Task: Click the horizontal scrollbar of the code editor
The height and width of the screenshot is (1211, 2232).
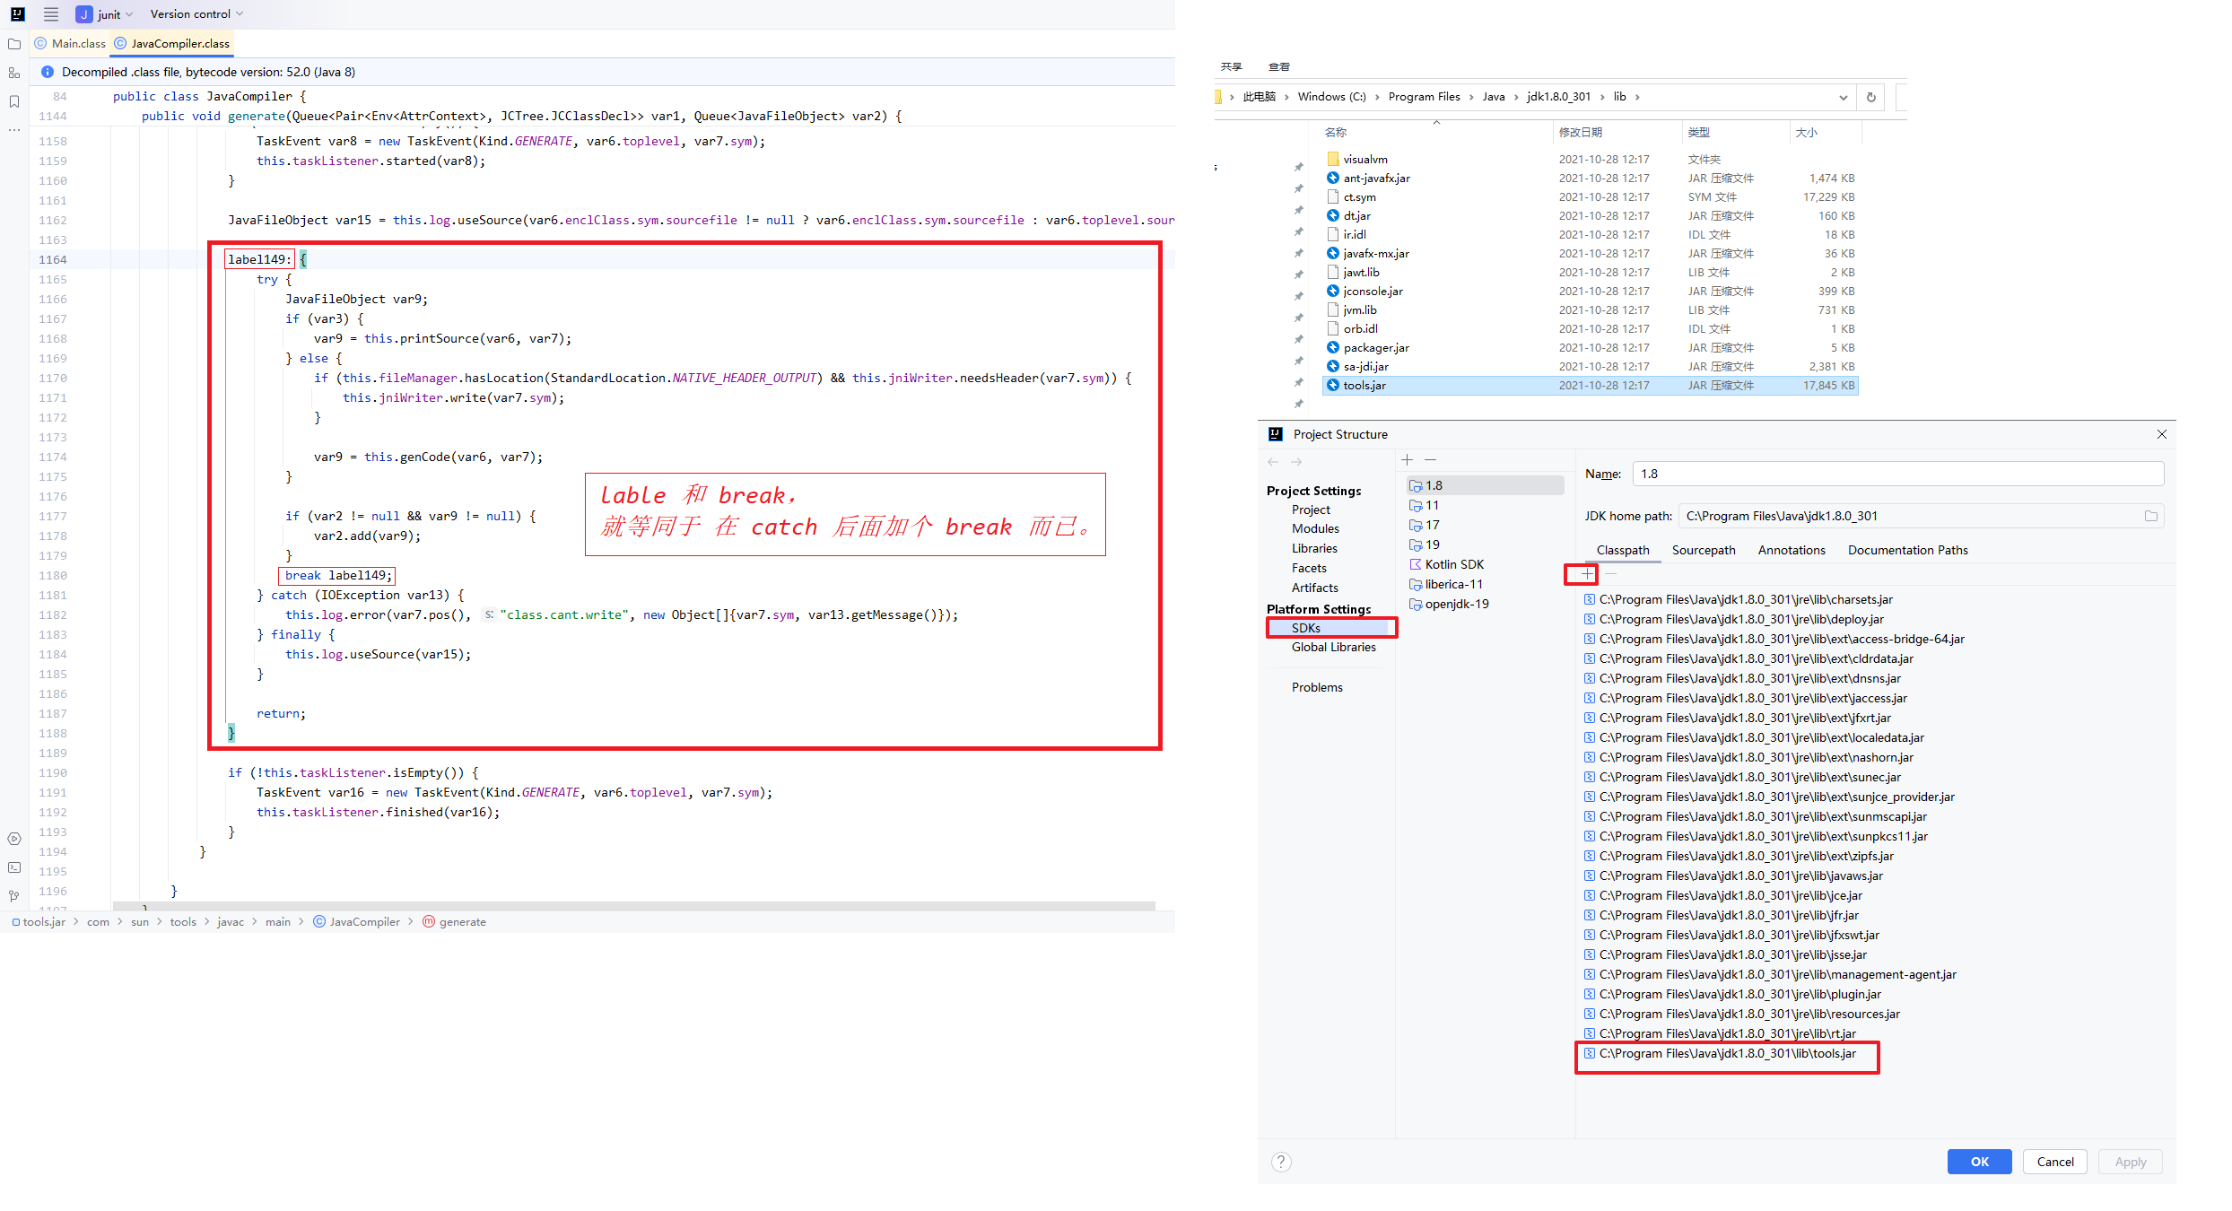Action: [x=634, y=906]
